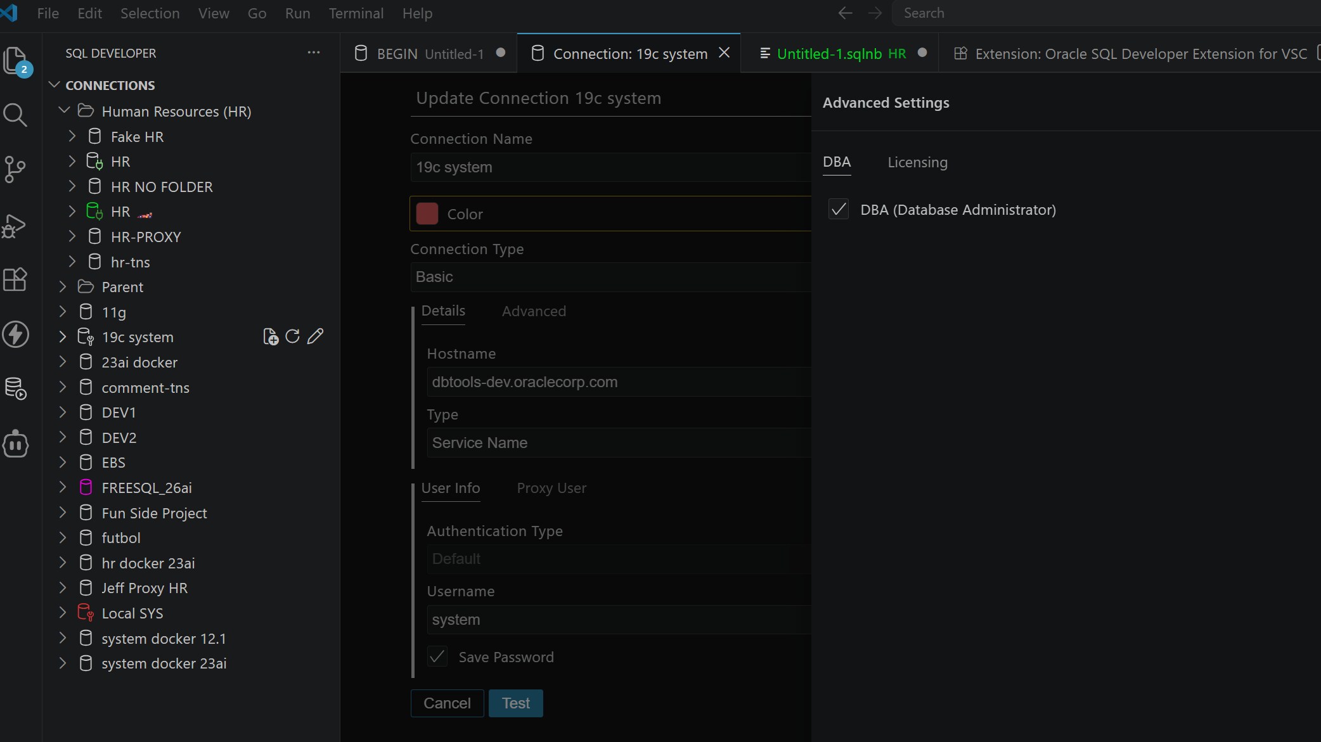This screenshot has height=742, width=1321.
Task: Collapse the CONNECTIONS section
Action: (55, 85)
